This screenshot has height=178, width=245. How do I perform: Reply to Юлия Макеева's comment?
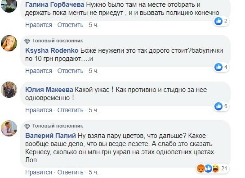click(x=70, y=110)
